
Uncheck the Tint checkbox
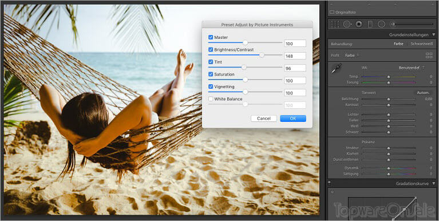(x=211, y=62)
